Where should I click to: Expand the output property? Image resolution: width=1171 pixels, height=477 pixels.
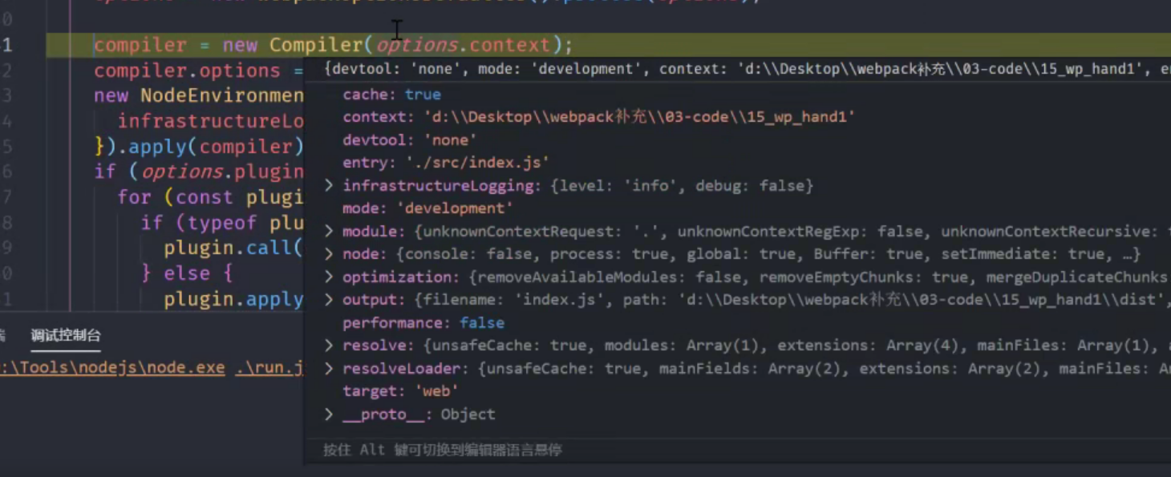[x=329, y=299]
